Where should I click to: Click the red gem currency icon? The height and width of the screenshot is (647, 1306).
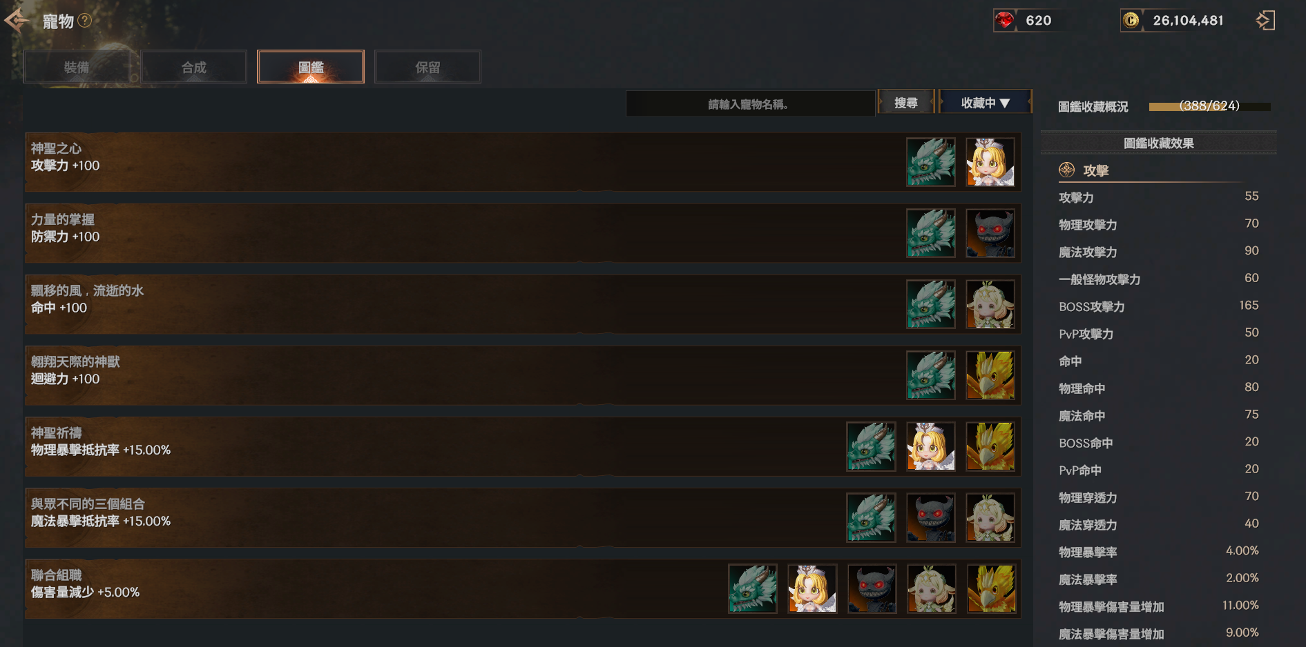pyautogui.click(x=1005, y=21)
